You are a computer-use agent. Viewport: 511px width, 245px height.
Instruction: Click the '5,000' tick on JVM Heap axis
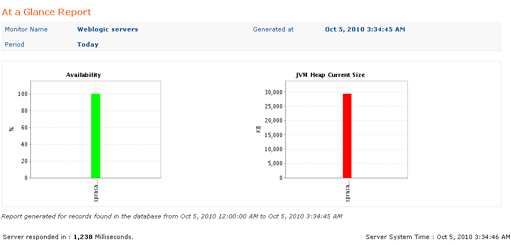click(275, 164)
